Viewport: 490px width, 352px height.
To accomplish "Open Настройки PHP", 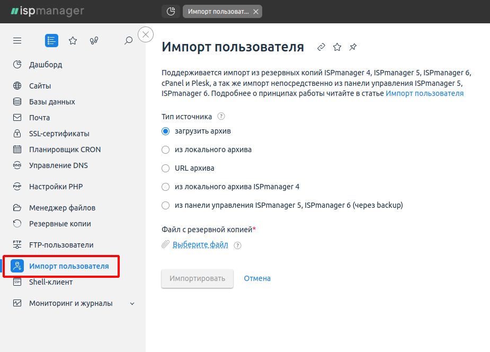I will tap(56, 187).
